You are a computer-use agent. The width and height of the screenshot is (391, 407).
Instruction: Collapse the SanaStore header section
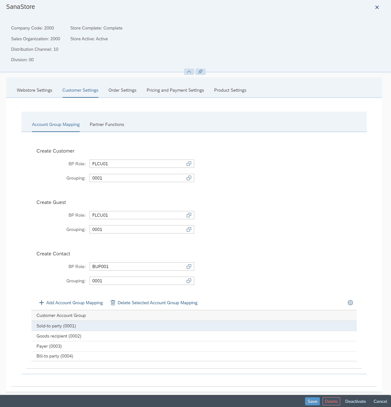click(189, 72)
